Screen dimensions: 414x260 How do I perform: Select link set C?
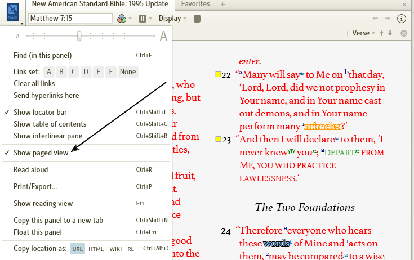tap(74, 71)
